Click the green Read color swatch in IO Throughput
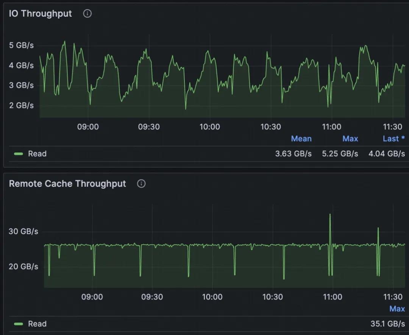The height and width of the screenshot is (335, 409). pyautogui.click(x=19, y=154)
